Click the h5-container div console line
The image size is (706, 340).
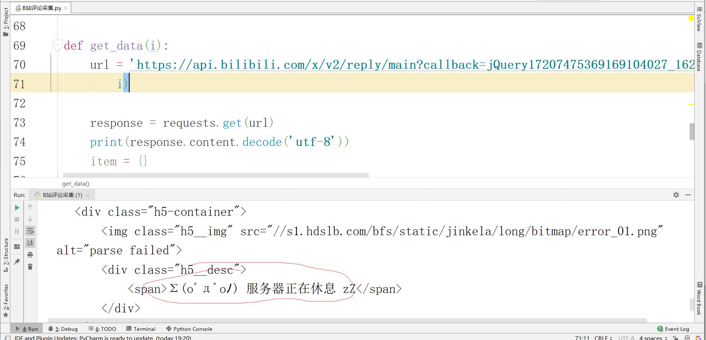coord(160,212)
